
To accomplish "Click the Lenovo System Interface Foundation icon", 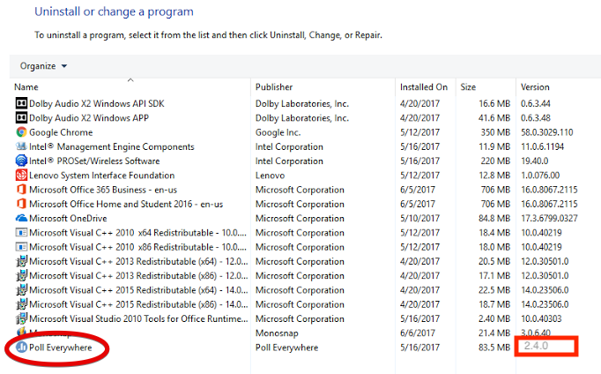I will (x=21, y=175).
